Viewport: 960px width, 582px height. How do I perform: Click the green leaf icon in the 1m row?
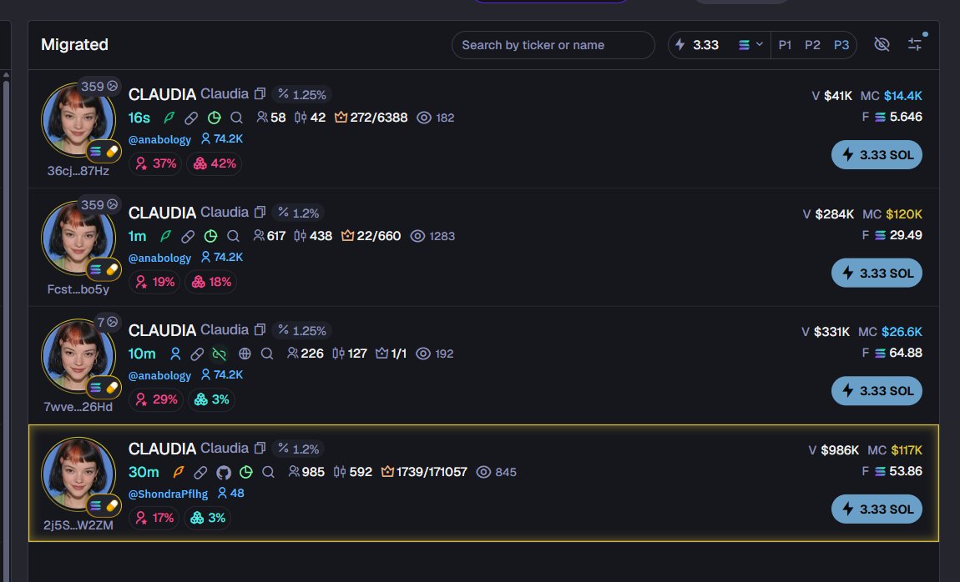(164, 236)
